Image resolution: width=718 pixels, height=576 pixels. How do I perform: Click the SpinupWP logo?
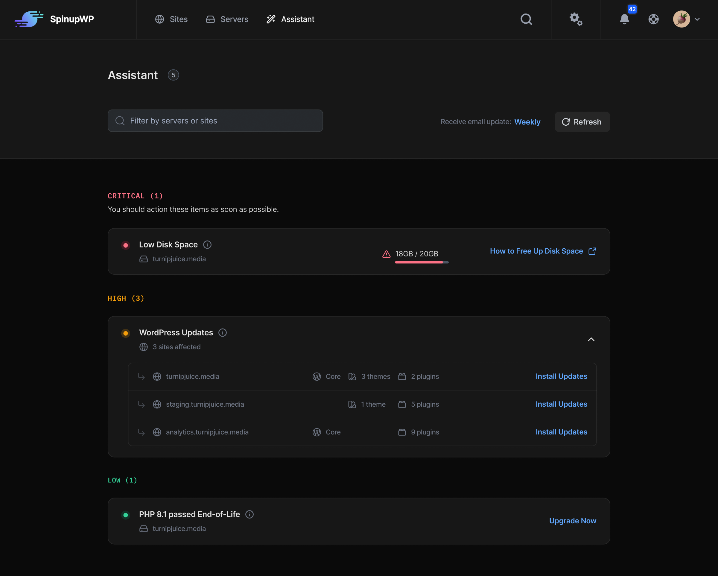pos(54,19)
